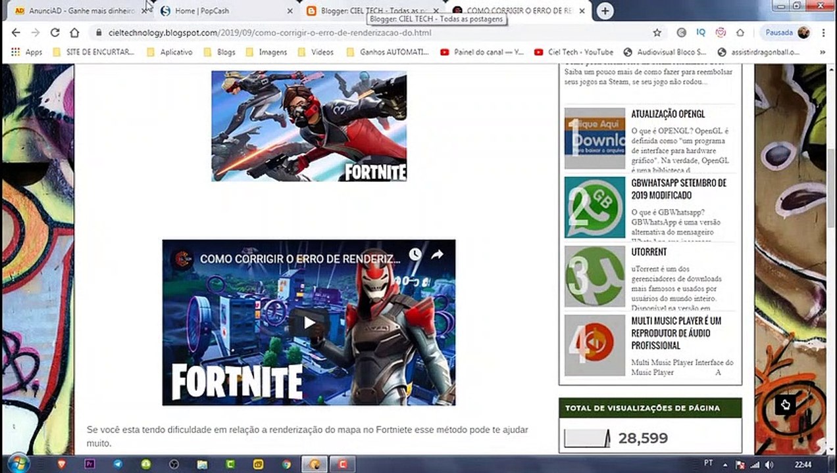Click the uTorrent logo thumbnail
837x473 pixels.
click(x=595, y=276)
